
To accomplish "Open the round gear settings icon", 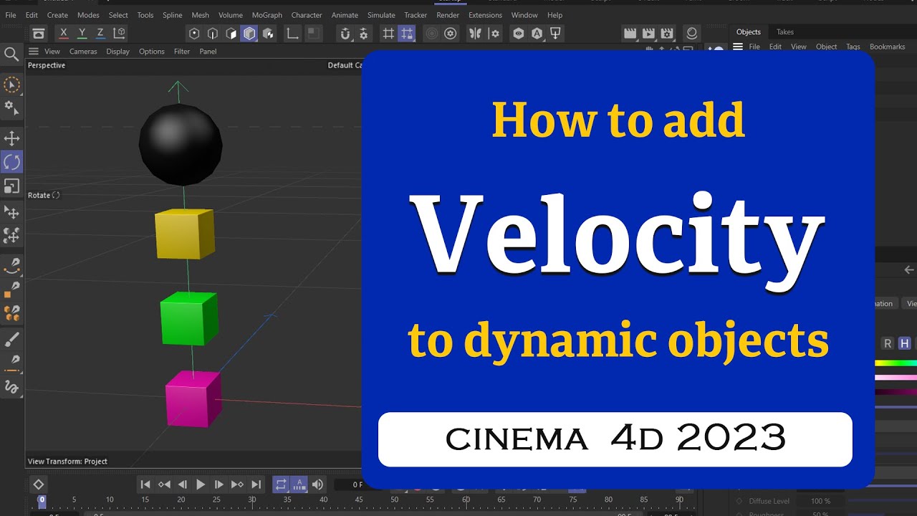I will pyautogui.click(x=450, y=33).
